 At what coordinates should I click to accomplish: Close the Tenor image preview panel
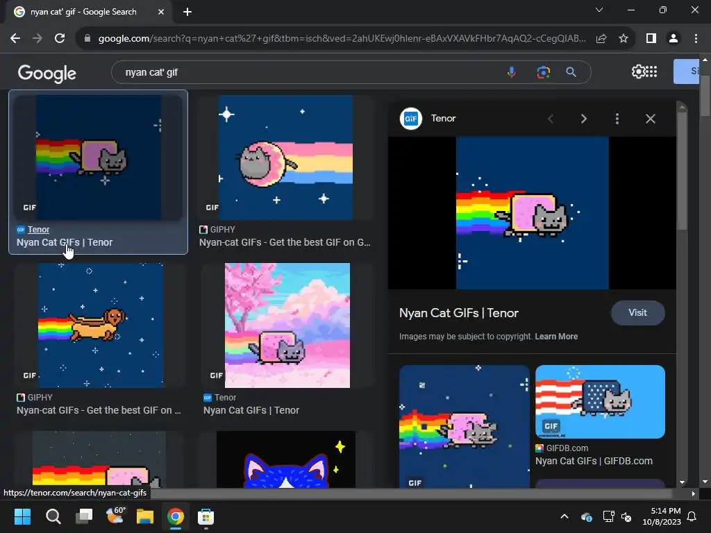[x=650, y=119]
